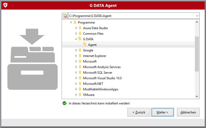The height and width of the screenshot is (128, 206).
Task: Expand the VMware folder
Action: click(x=76, y=95)
